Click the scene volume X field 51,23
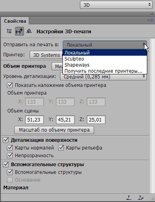This screenshot has height=202, width=155. click(x=34, y=120)
